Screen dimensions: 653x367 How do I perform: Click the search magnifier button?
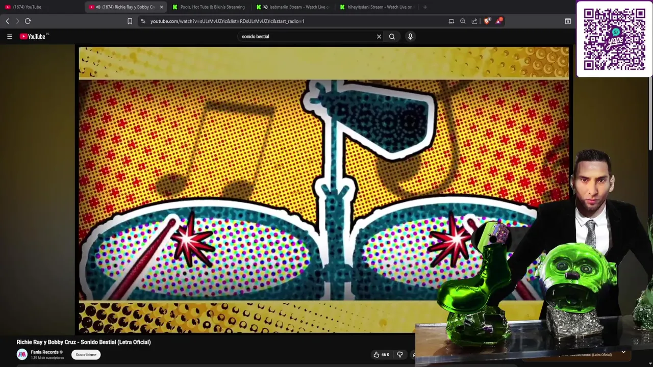392,36
